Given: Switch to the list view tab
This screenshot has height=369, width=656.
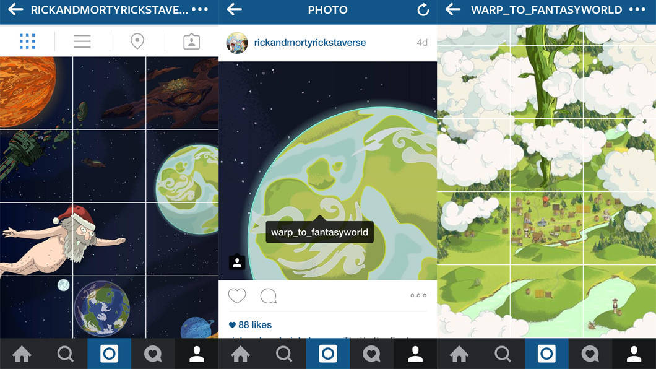Looking at the screenshot, I should pyautogui.click(x=82, y=41).
